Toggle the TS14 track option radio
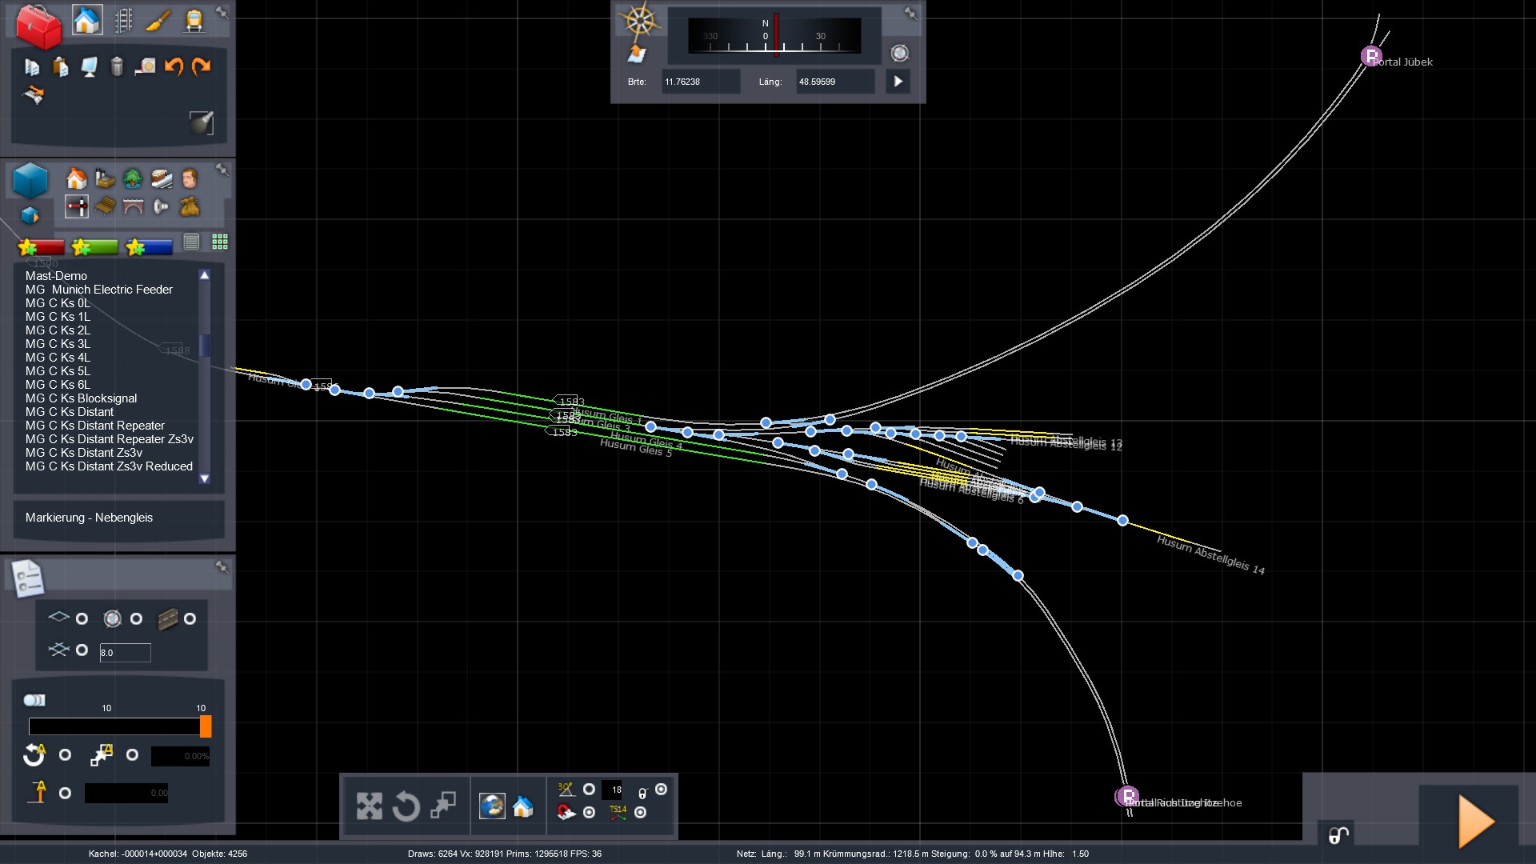This screenshot has width=1536, height=864. [x=640, y=812]
